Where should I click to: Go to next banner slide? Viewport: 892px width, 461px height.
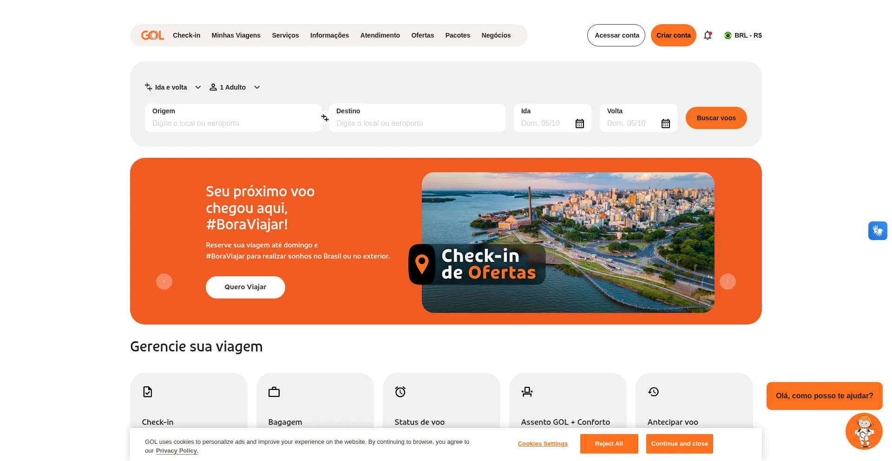[x=728, y=281]
